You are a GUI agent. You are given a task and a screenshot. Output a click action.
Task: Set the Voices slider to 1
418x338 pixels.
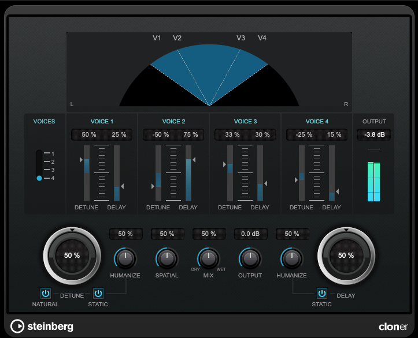tap(39, 154)
